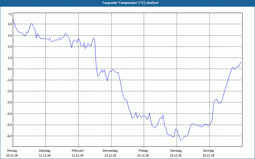Click the 13.12.18 date label

coord(110,156)
